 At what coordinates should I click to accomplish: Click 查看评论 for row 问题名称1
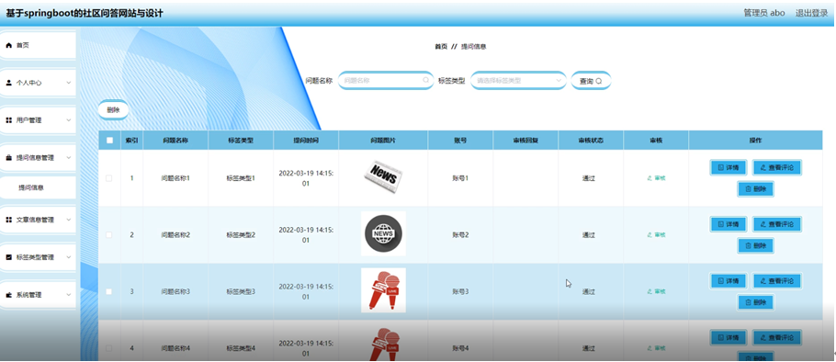777,167
